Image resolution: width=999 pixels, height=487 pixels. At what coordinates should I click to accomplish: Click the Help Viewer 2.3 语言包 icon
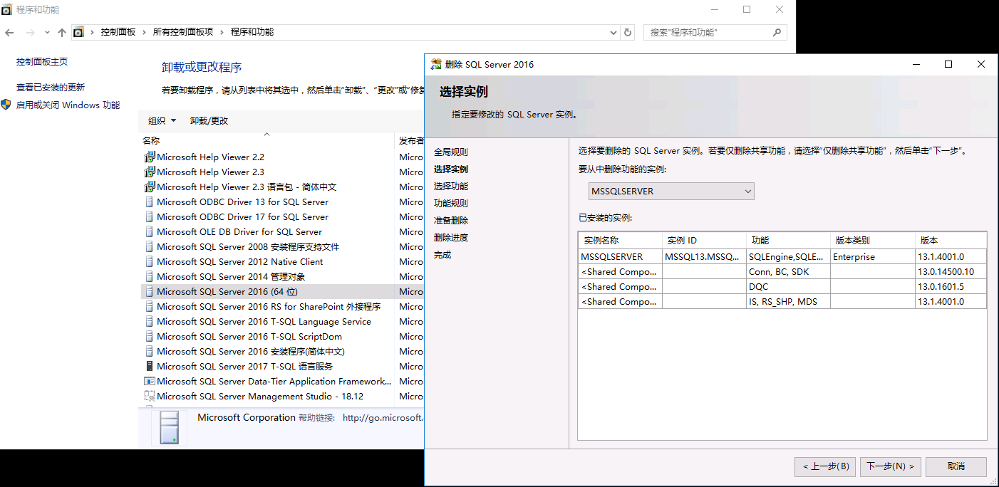149,187
